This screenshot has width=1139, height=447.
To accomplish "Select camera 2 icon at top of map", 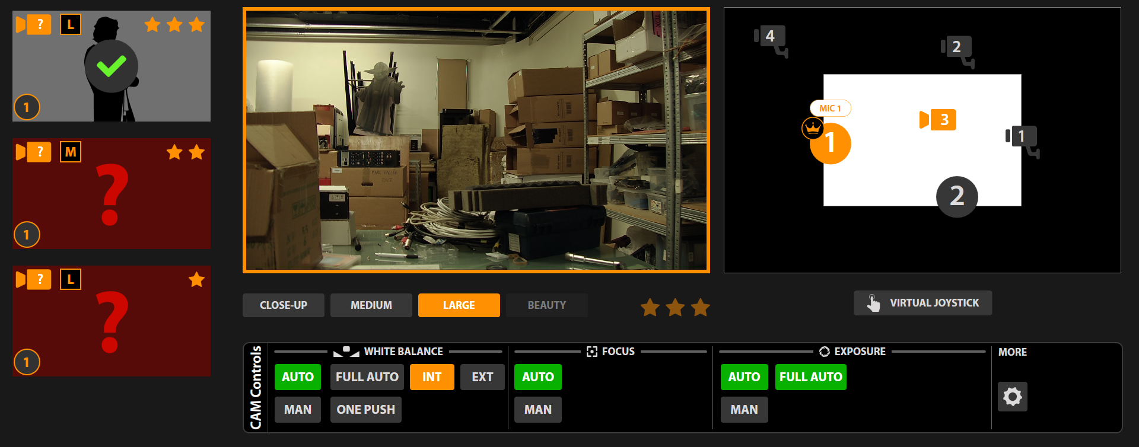I will click(x=957, y=49).
